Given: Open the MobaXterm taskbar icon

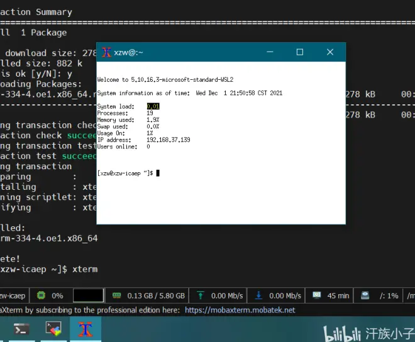Looking at the screenshot, I should (x=53, y=329).
